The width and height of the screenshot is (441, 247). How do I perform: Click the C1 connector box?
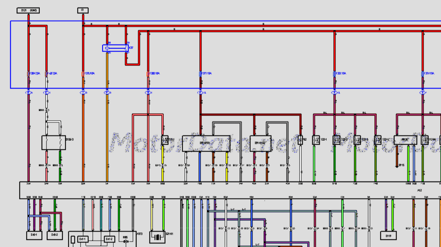83,10
